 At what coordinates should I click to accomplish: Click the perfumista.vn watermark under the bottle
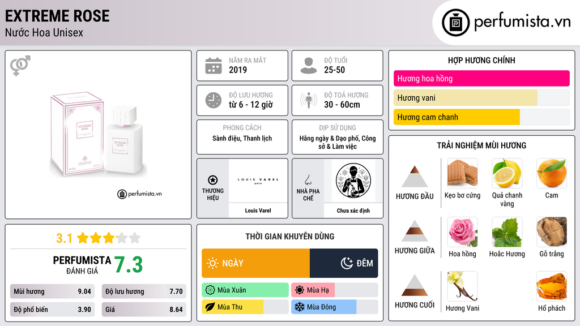click(140, 194)
